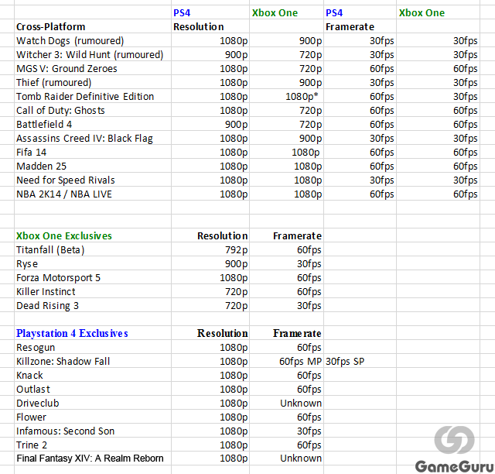
Task: Select Witcher 3: Wild Hunt (rumoured) cell
Action: pos(93,54)
